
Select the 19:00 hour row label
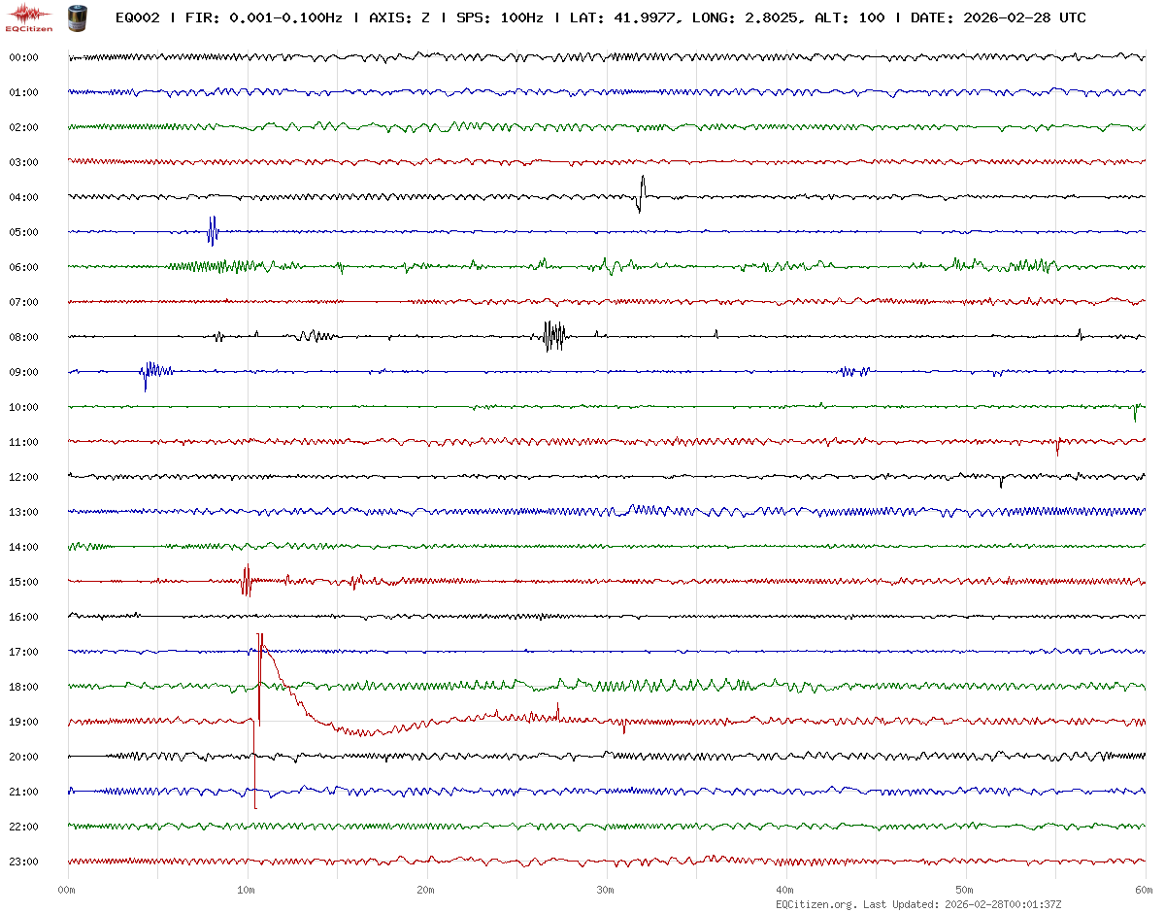coord(23,722)
